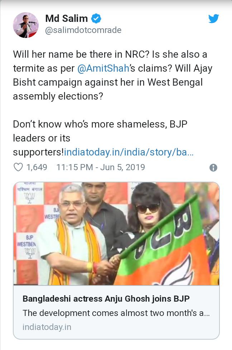This screenshot has height=350, width=232.
Task: Open the @AmitShah mention
Action: [103, 68]
